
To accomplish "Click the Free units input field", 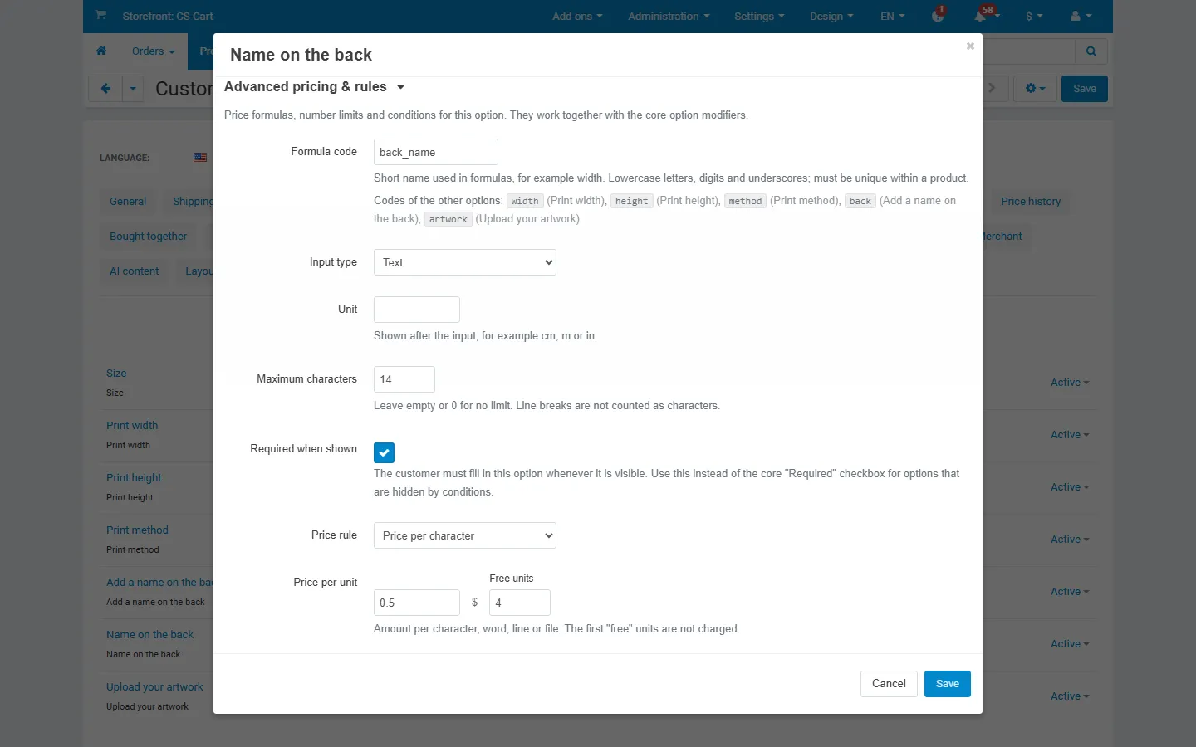I will [x=520, y=603].
